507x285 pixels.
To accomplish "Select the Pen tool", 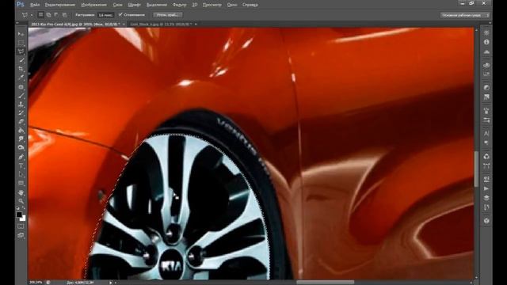I will click(21, 157).
